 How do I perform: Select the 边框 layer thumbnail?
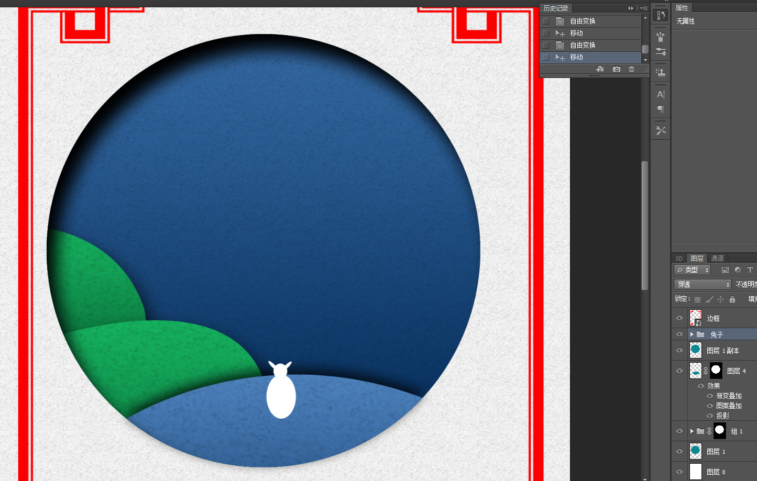click(696, 318)
